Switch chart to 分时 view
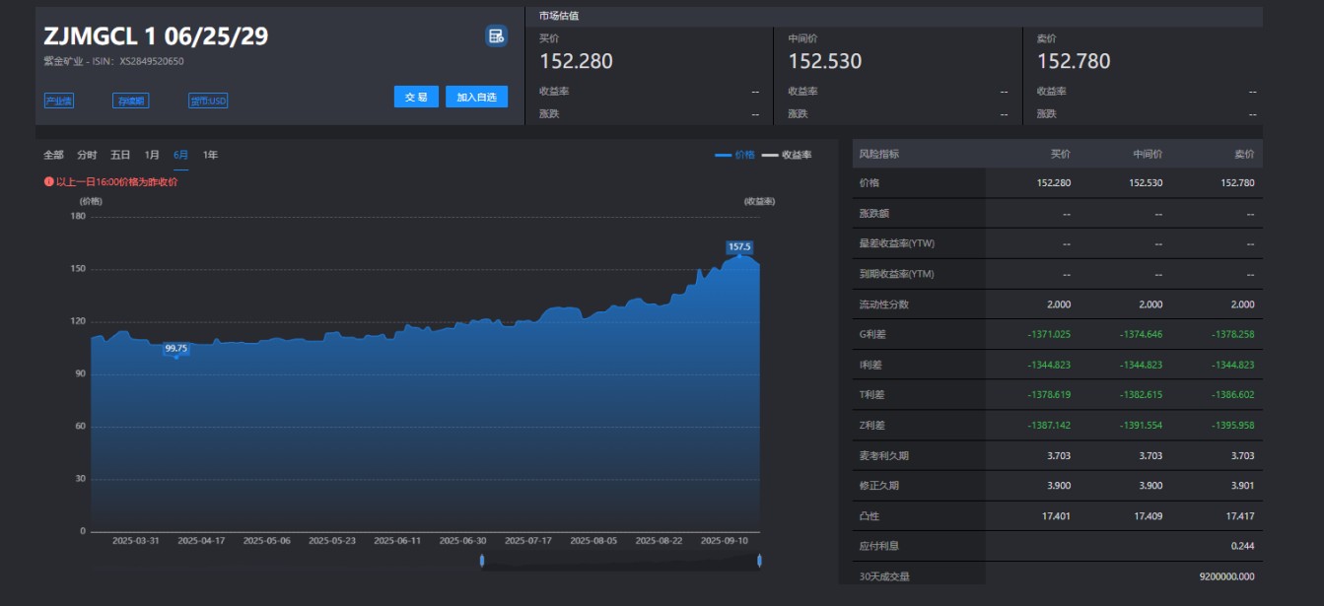The width and height of the screenshot is (1324, 606). point(87,155)
